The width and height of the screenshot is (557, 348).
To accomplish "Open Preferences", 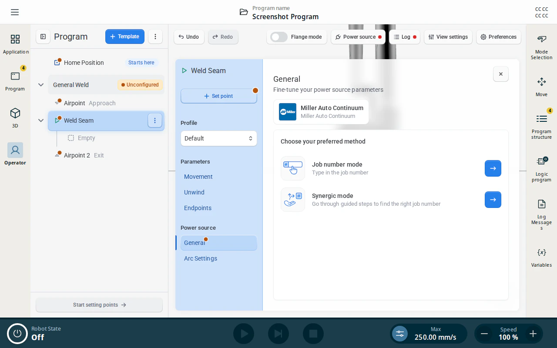I will (498, 37).
